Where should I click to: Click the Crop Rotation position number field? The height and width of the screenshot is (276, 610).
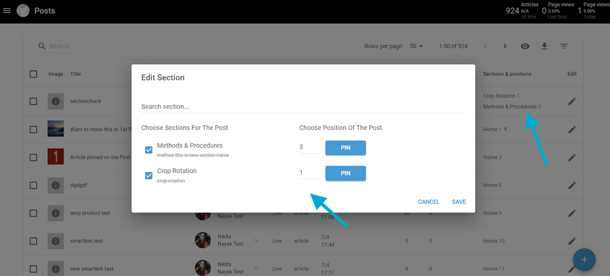(308, 173)
